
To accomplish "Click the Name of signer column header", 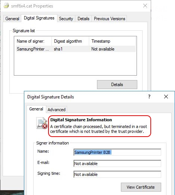I will click(x=33, y=41).
